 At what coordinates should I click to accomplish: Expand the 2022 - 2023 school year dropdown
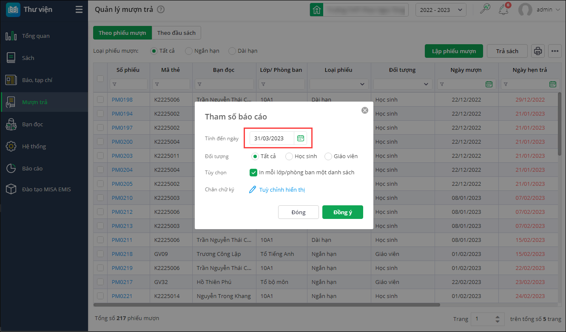click(x=441, y=10)
